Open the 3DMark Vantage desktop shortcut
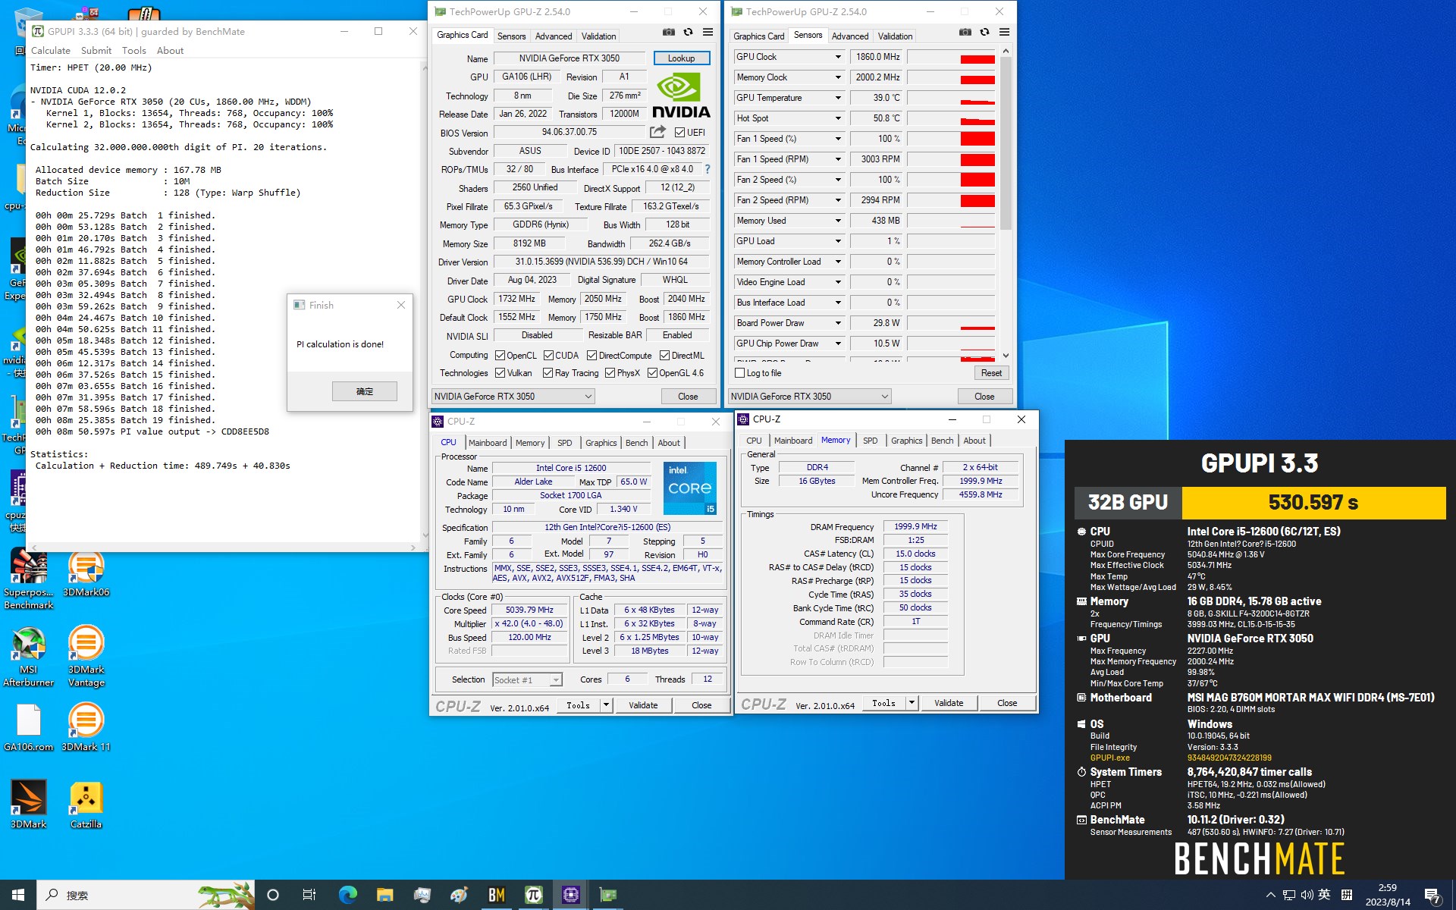The width and height of the screenshot is (1456, 910). 86,656
